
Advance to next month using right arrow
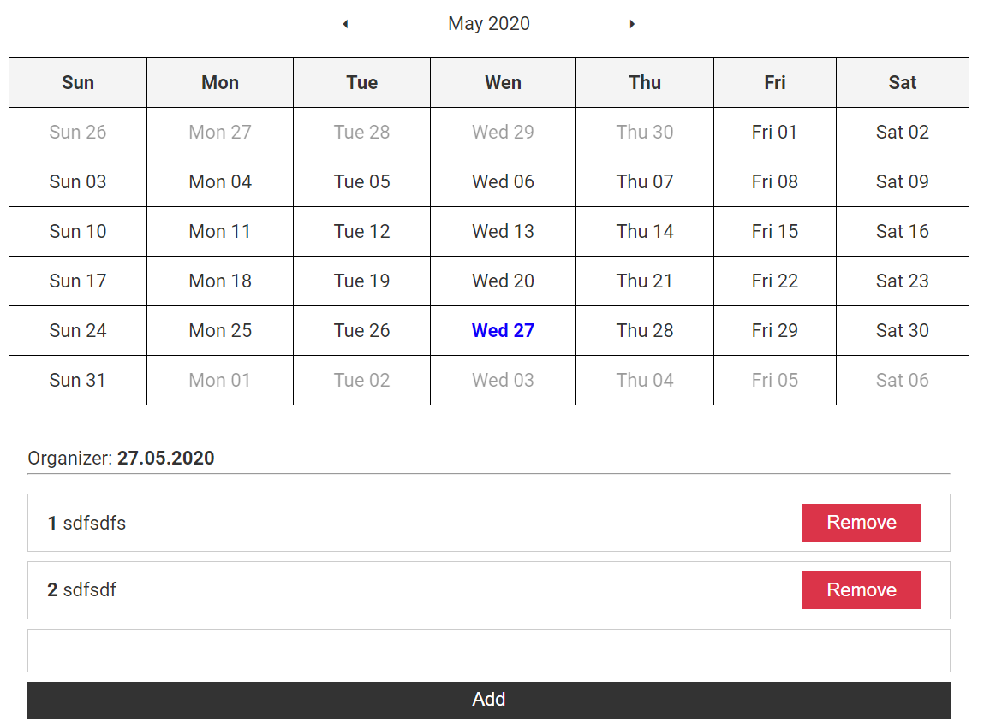click(632, 24)
